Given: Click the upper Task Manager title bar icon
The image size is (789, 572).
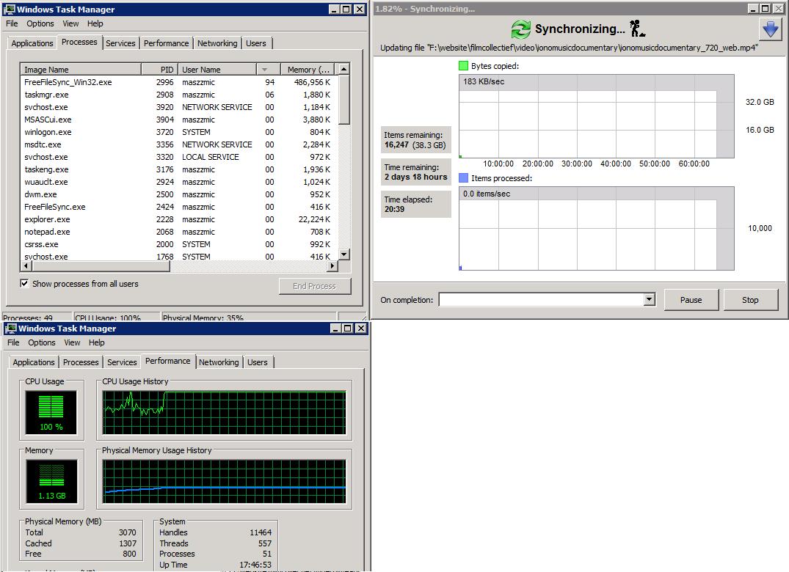Looking at the screenshot, I should coord(10,9).
